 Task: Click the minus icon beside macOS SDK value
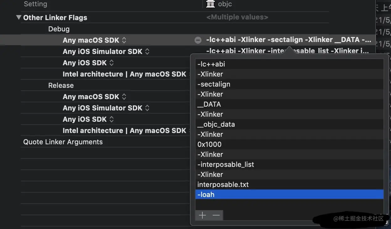(x=198, y=40)
